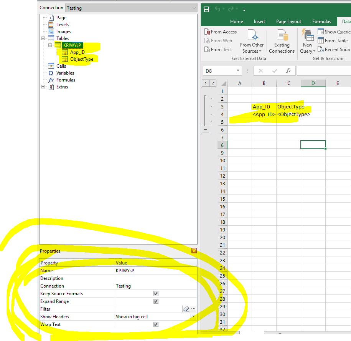Click the From Access icon
This screenshot has width=351, height=341.
pyautogui.click(x=207, y=32)
